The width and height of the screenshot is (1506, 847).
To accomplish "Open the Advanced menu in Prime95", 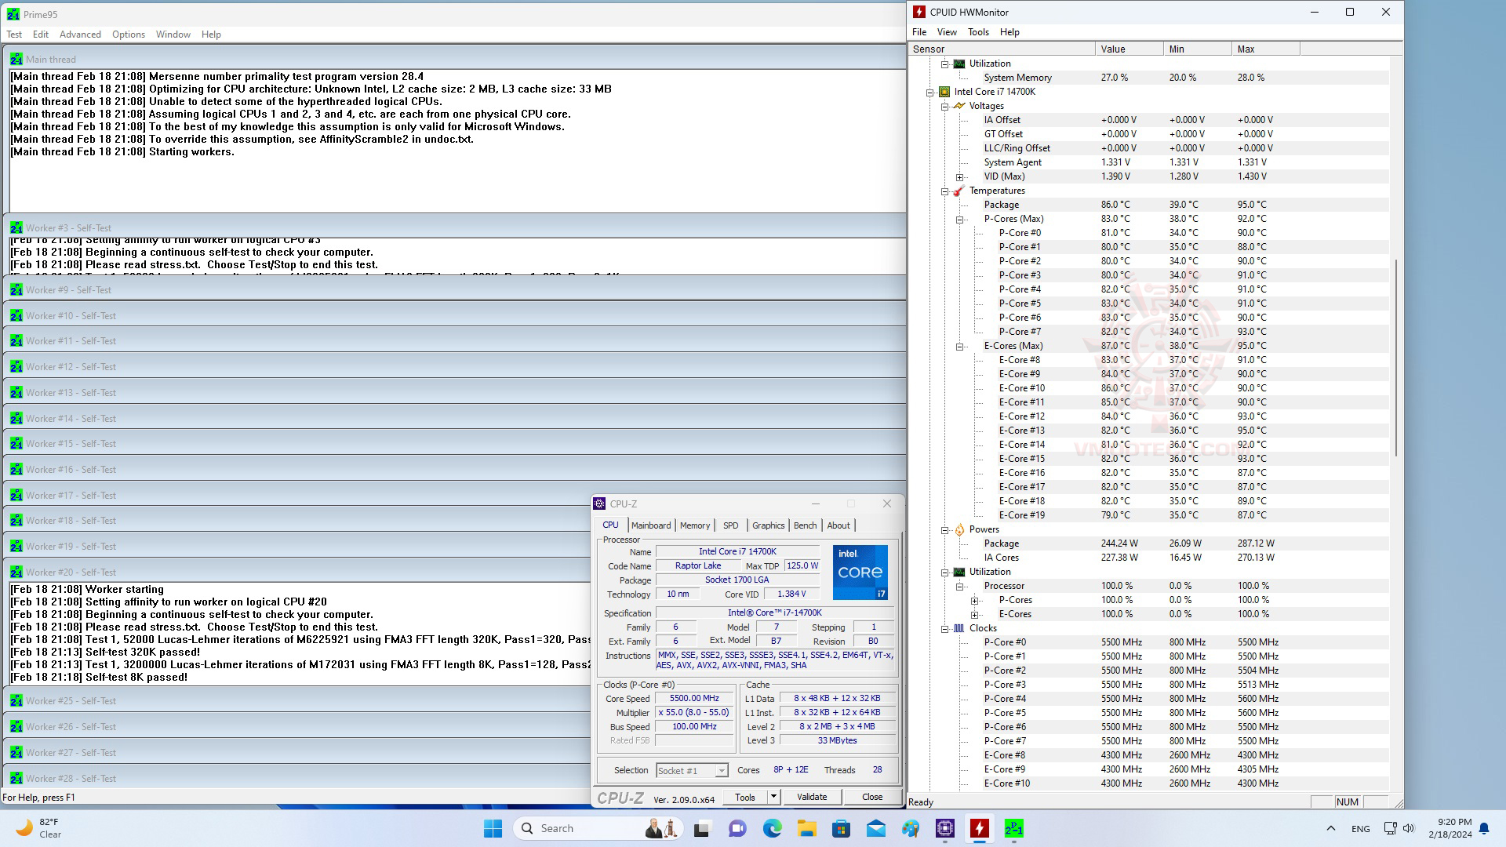I will click(x=80, y=35).
